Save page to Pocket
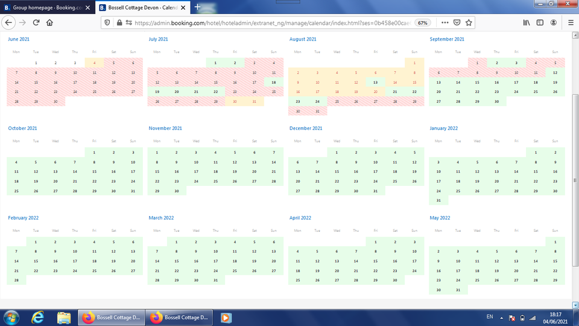 coord(457,22)
